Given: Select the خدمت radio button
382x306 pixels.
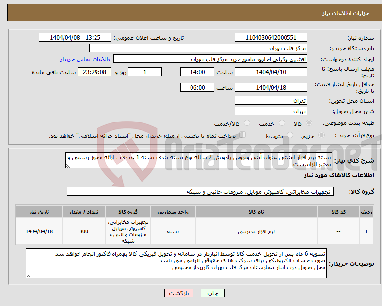Looking at the screenshot, I should [x=282, y=123].
